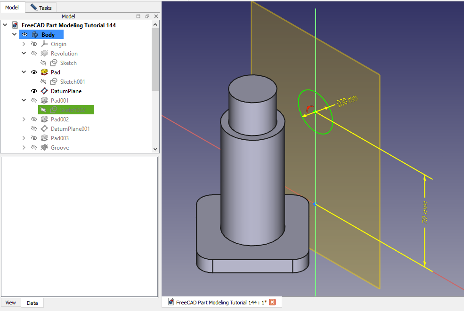Viewport: 464px width, 311px height.
Task: Show the hidden Pad002 feature
Action: tap(34, 120)
